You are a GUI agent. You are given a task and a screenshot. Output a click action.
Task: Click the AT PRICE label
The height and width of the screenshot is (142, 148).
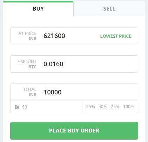pos(27,33)
